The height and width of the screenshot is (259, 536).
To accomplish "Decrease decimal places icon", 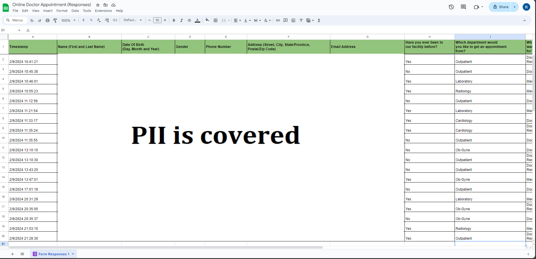I will [99, 20].
